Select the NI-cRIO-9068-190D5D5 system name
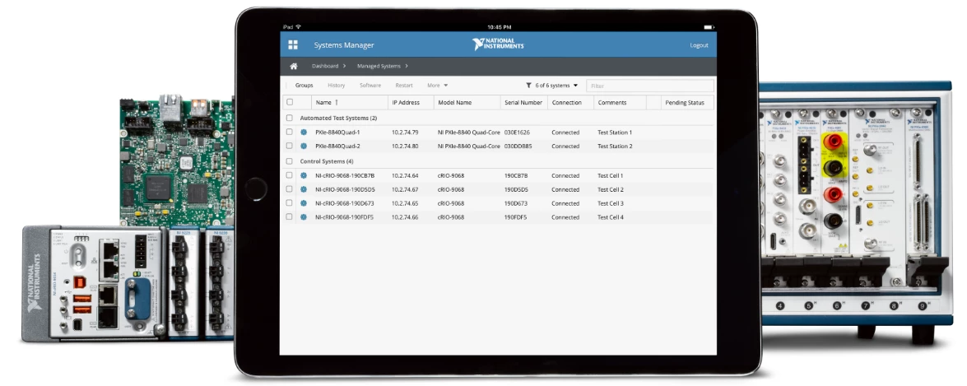The width and height of the screenshot is (967, 386). (x=345, y=189)
